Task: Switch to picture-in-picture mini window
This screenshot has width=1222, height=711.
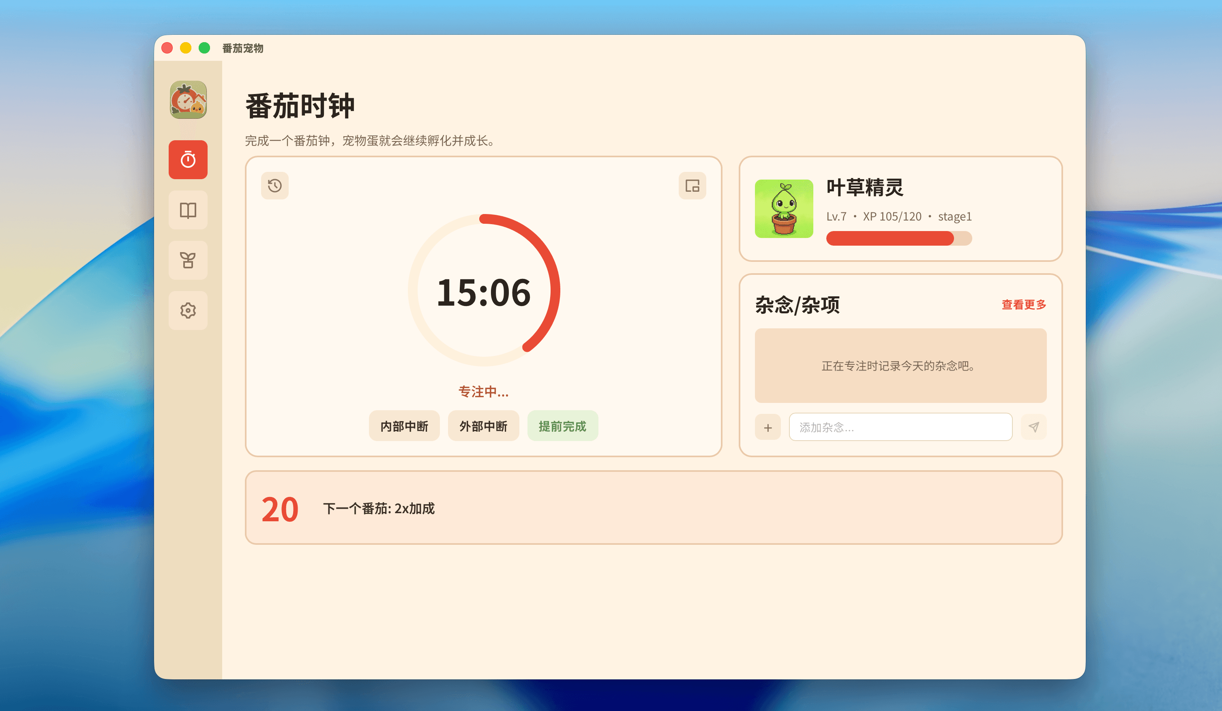Action: [x=692, y=186]
